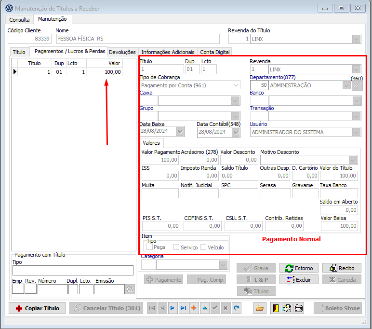
Task: Switch to the Consulta tab
Action: coord(19,20)
